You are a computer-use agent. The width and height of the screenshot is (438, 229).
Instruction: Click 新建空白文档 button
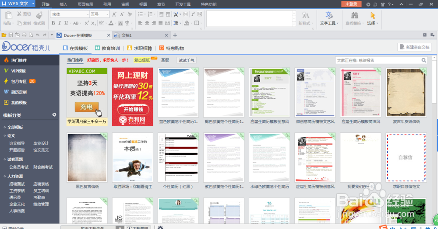(414, 47)
